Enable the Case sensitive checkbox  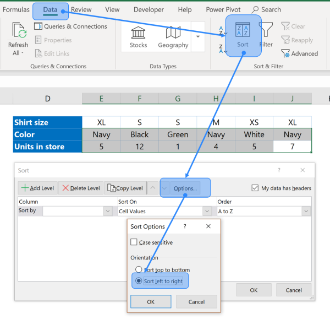click(134, 242)
